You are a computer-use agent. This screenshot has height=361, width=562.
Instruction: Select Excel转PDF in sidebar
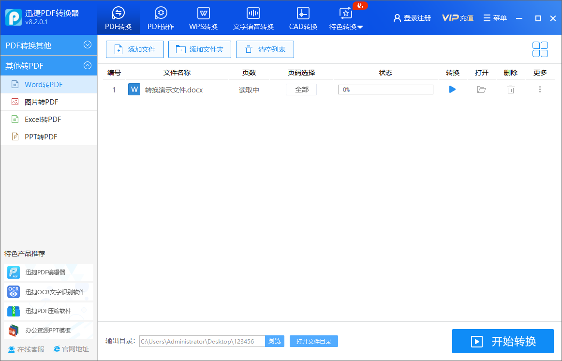click(49, 120)
